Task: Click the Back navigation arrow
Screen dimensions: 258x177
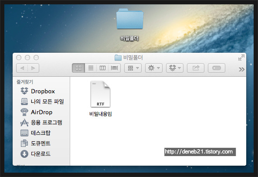Action: coord(22,68)
